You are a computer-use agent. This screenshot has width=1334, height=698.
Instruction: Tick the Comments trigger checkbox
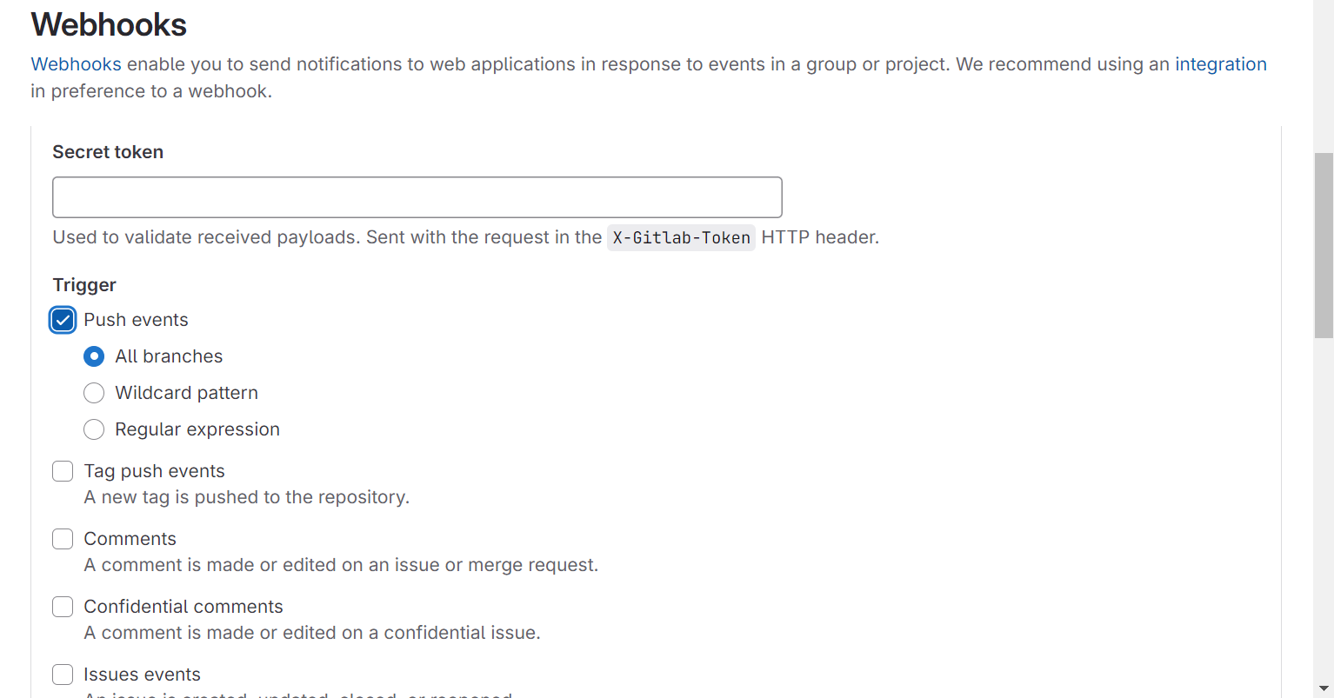coord(63,539)
